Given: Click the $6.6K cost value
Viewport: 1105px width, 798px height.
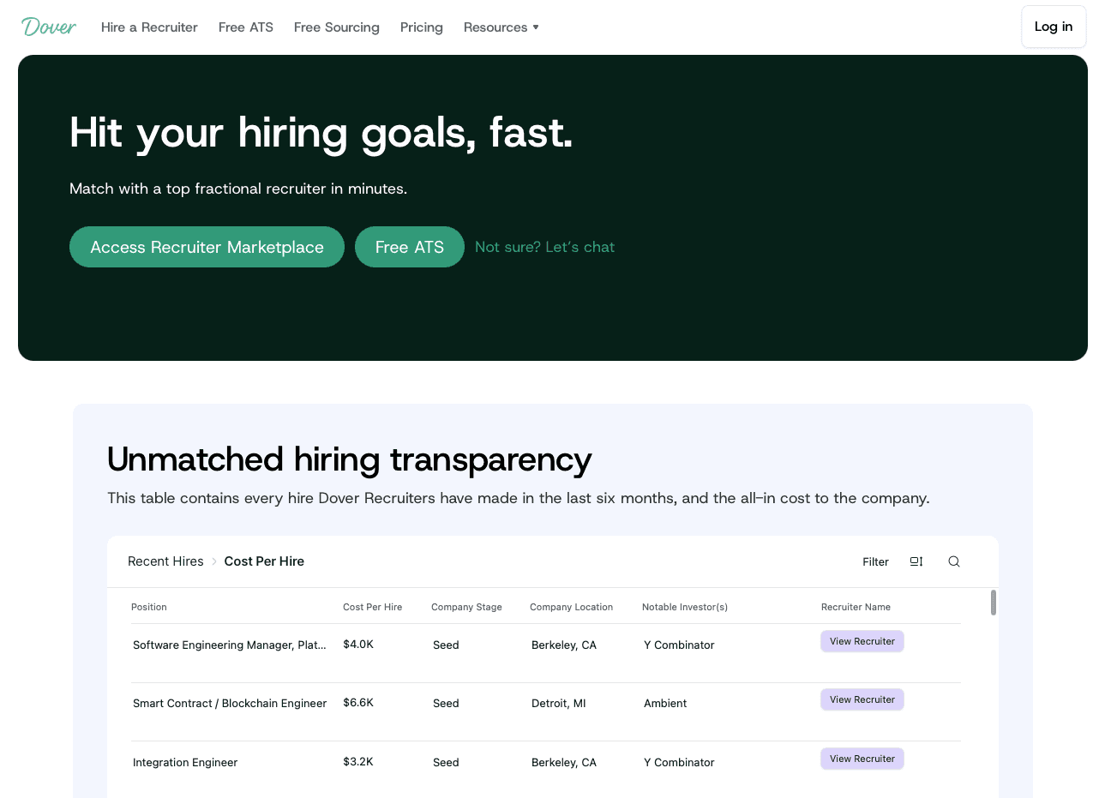Looking at the screenshot, I should pos(358,703).
